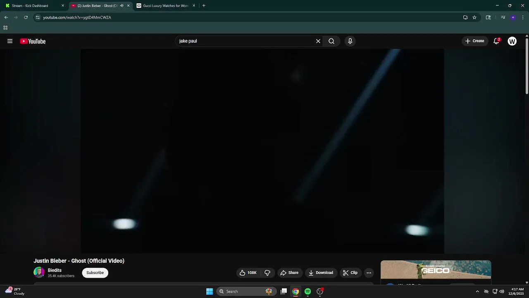529x298 pixels.
Task: Open Spotify from the taskbar
Action: pos(307,291)
